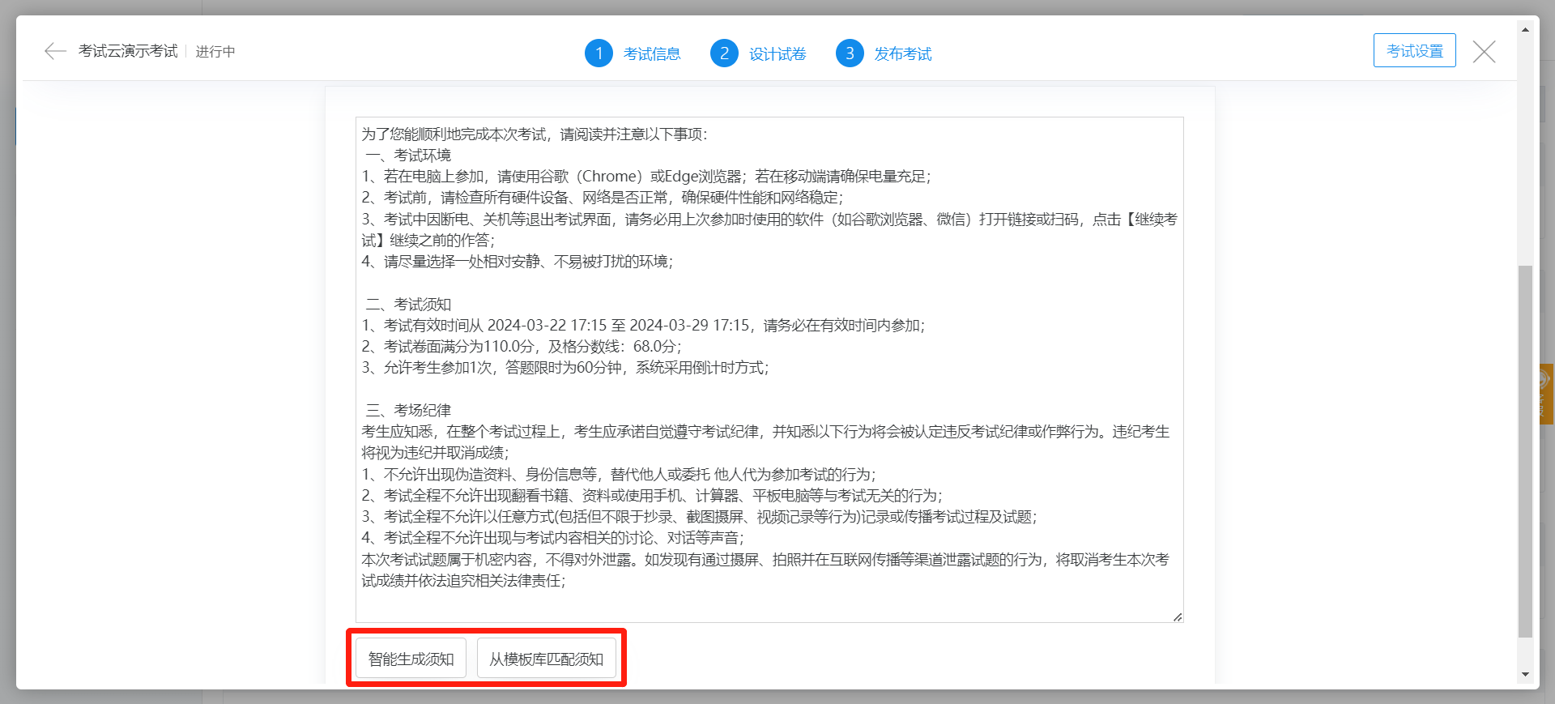This screenshot has width=1555, height=704.
Task: Click the textarea resize handle
Action: coord(1178,617)
